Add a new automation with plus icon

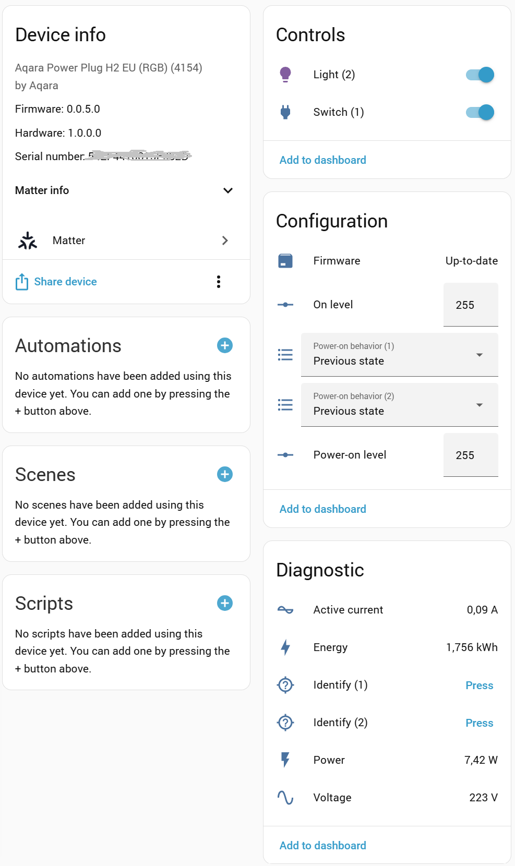tap(225, 345)
